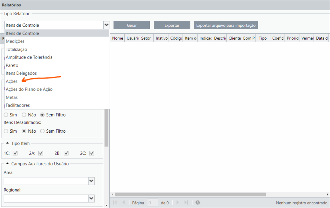Click the Tipo column header
The height and width of the screenshot is (208, 330).
pos(263,38)
